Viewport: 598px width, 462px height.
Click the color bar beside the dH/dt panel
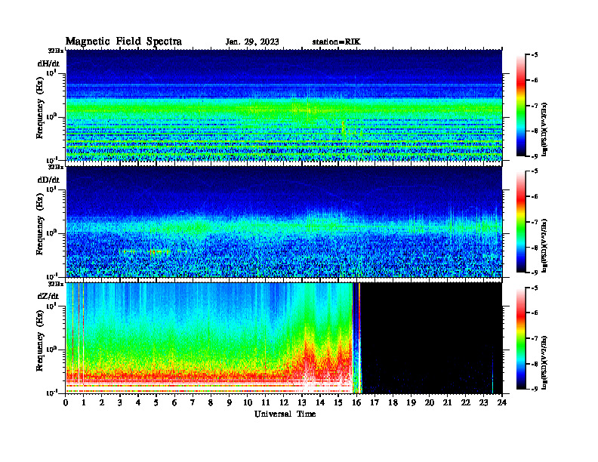point(521,106)
